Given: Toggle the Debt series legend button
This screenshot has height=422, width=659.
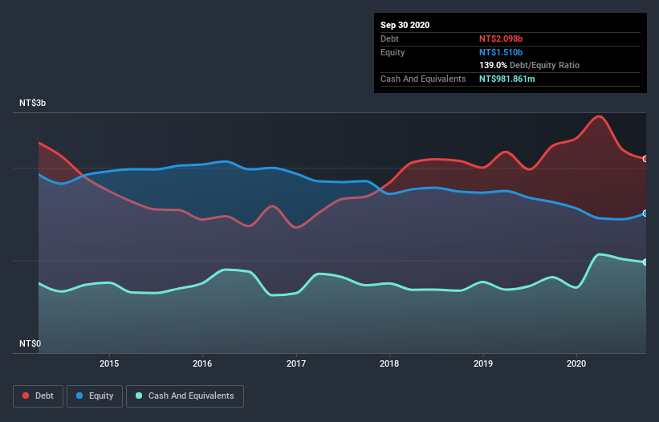Looking at the screenshot, I should [x=39, y=396].
